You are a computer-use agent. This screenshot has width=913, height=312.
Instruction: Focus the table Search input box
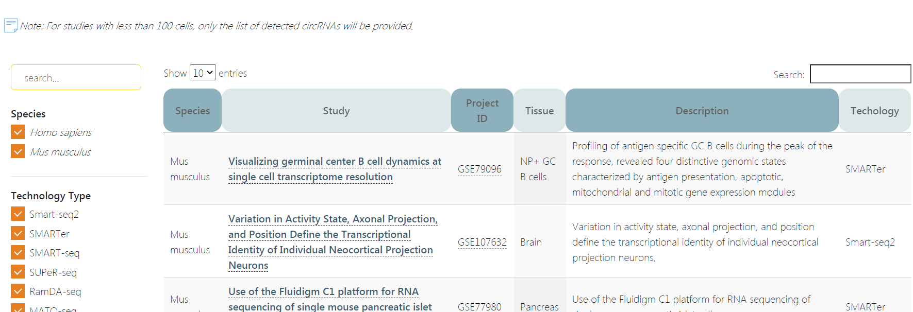[860, 74]
